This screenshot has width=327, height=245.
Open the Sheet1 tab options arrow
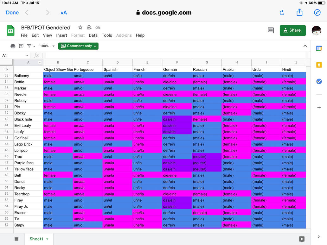[47, 239]
